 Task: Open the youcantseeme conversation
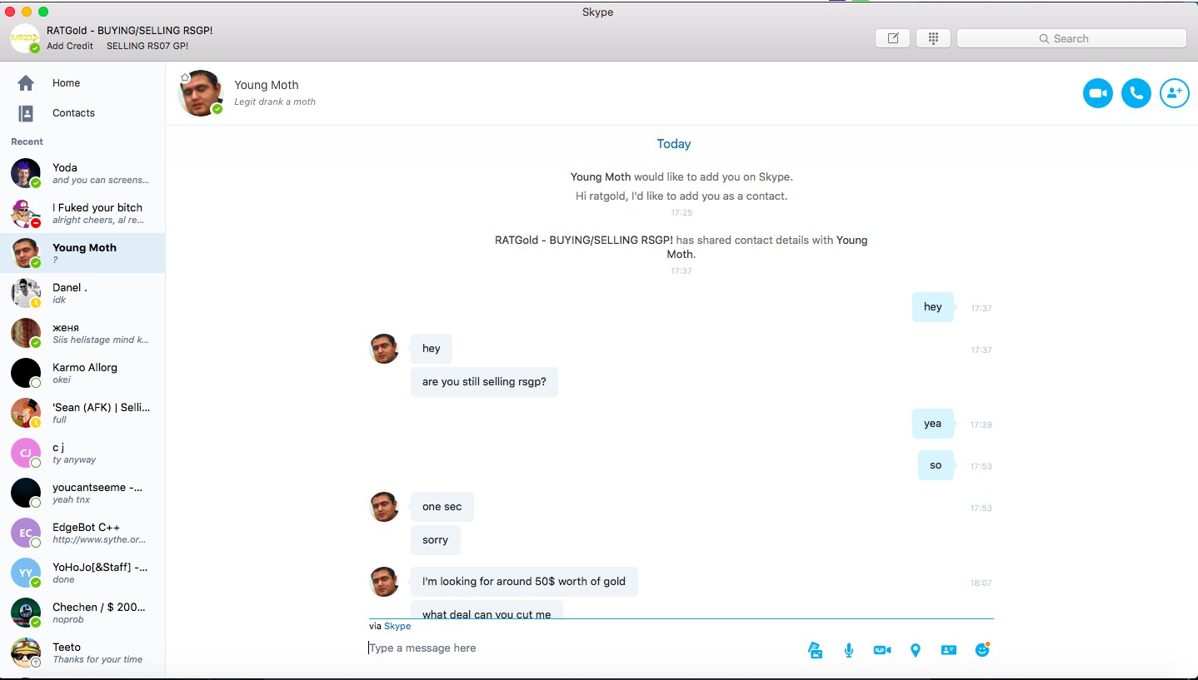82,493
